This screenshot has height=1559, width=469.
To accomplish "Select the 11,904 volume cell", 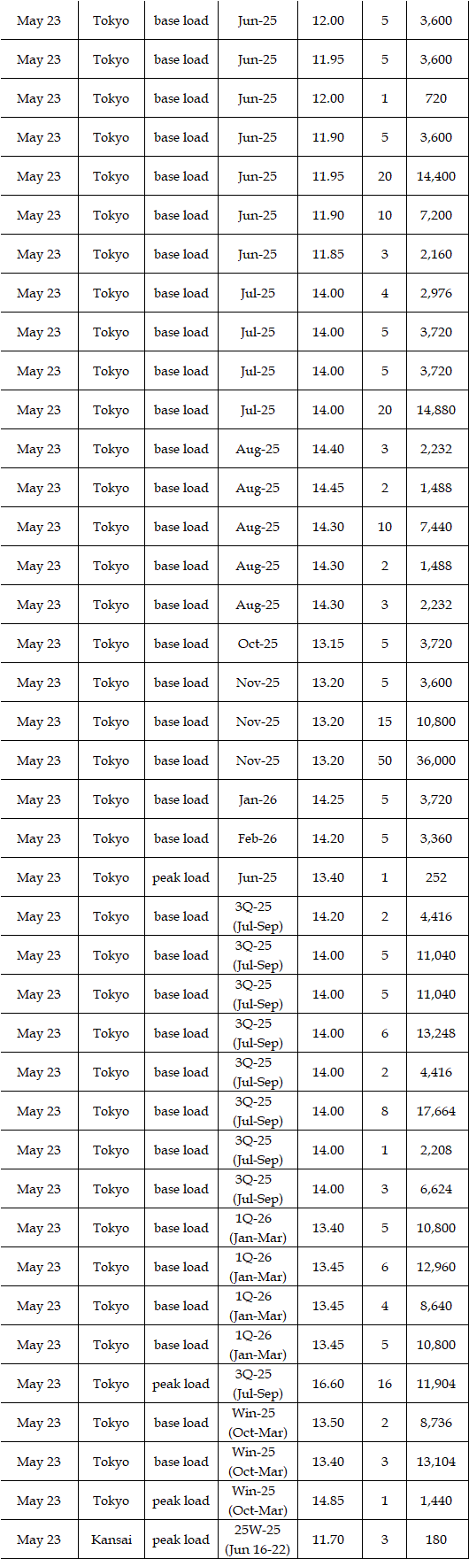I will coord(436,1384).
